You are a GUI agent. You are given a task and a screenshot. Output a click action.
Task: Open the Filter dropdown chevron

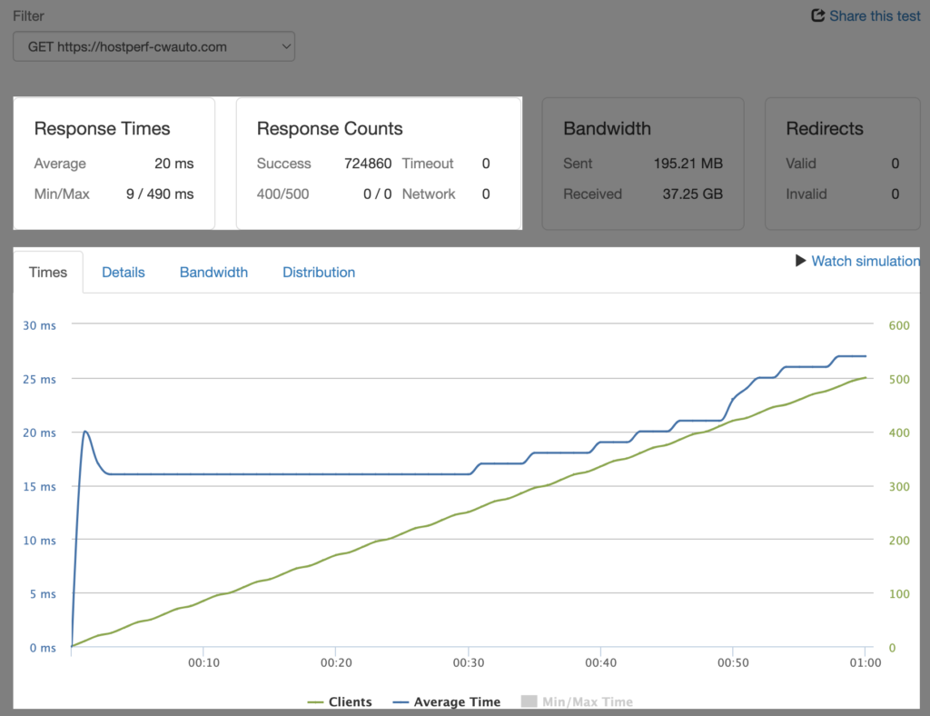[286, 46]
